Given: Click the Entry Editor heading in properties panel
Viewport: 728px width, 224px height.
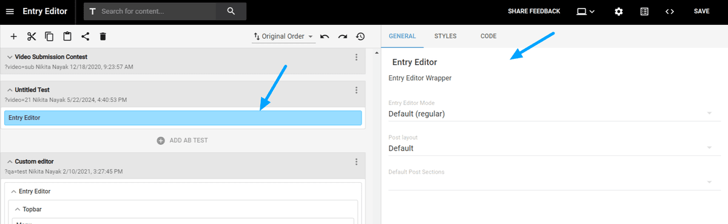Looking at the screenshot, I should (415, 62).
